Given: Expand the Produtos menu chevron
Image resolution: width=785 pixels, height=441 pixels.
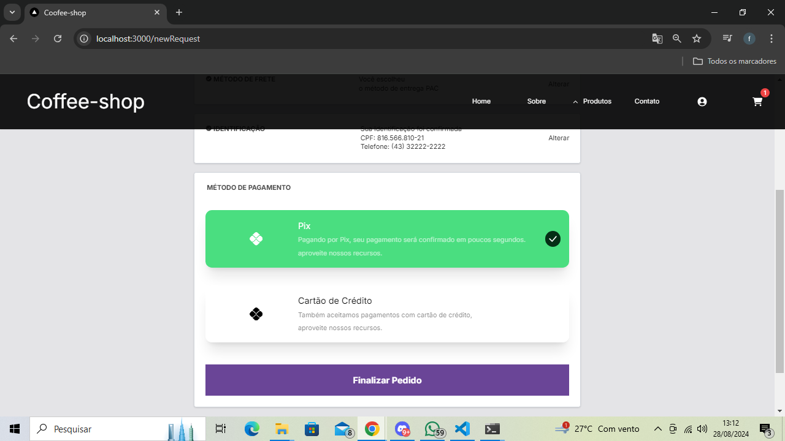Looking at the screenshot, I should coord(575,102).
